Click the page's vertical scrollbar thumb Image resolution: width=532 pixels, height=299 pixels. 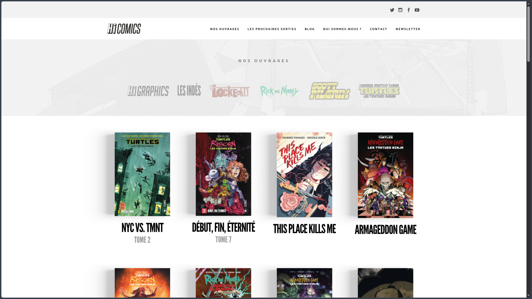point(528,34)
